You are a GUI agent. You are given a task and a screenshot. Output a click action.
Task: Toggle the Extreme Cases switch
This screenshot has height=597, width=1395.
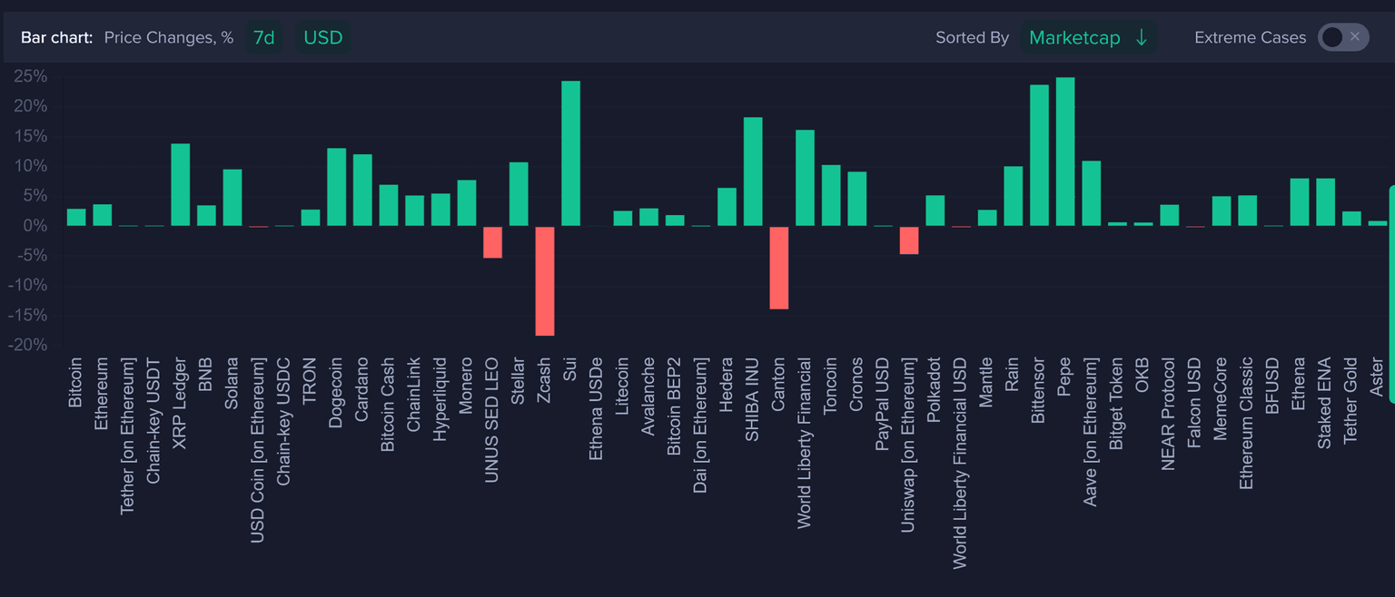point(1343,37)
